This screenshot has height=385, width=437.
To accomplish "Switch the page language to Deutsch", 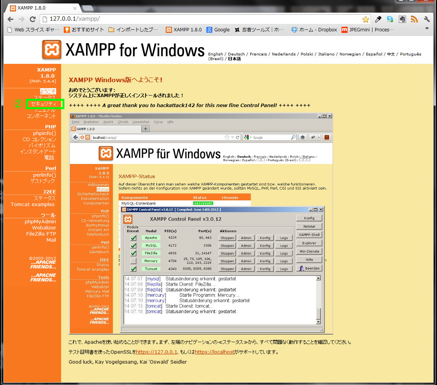I will (236, 54).
